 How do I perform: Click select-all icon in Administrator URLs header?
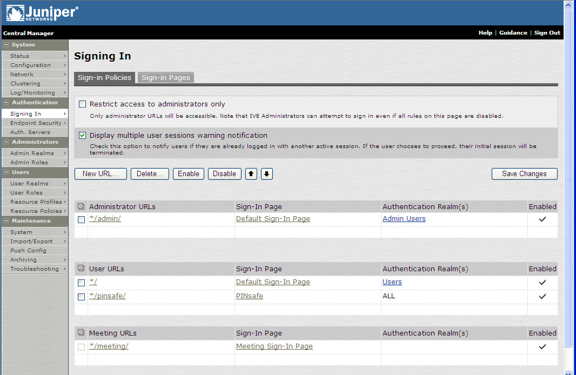tap(81, 206)
